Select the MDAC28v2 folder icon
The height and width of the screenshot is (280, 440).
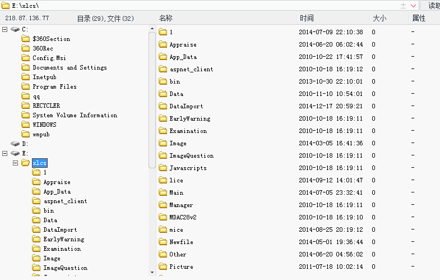pos(163,217)
